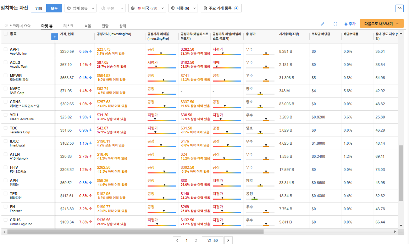The width and height of the screenshot is (409, 244).
Task: Click ATEN relative strength value 69.11
Action: (380, 156)
